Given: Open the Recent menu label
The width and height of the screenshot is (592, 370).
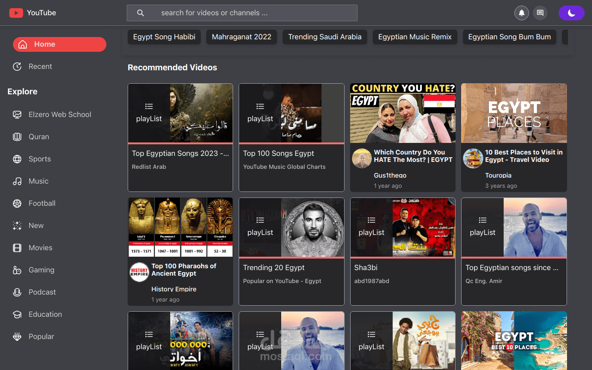Looking at the screenshot, I should click(40, 67).
